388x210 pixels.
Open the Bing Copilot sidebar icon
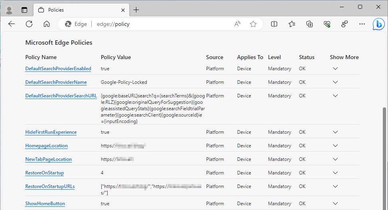378,24
